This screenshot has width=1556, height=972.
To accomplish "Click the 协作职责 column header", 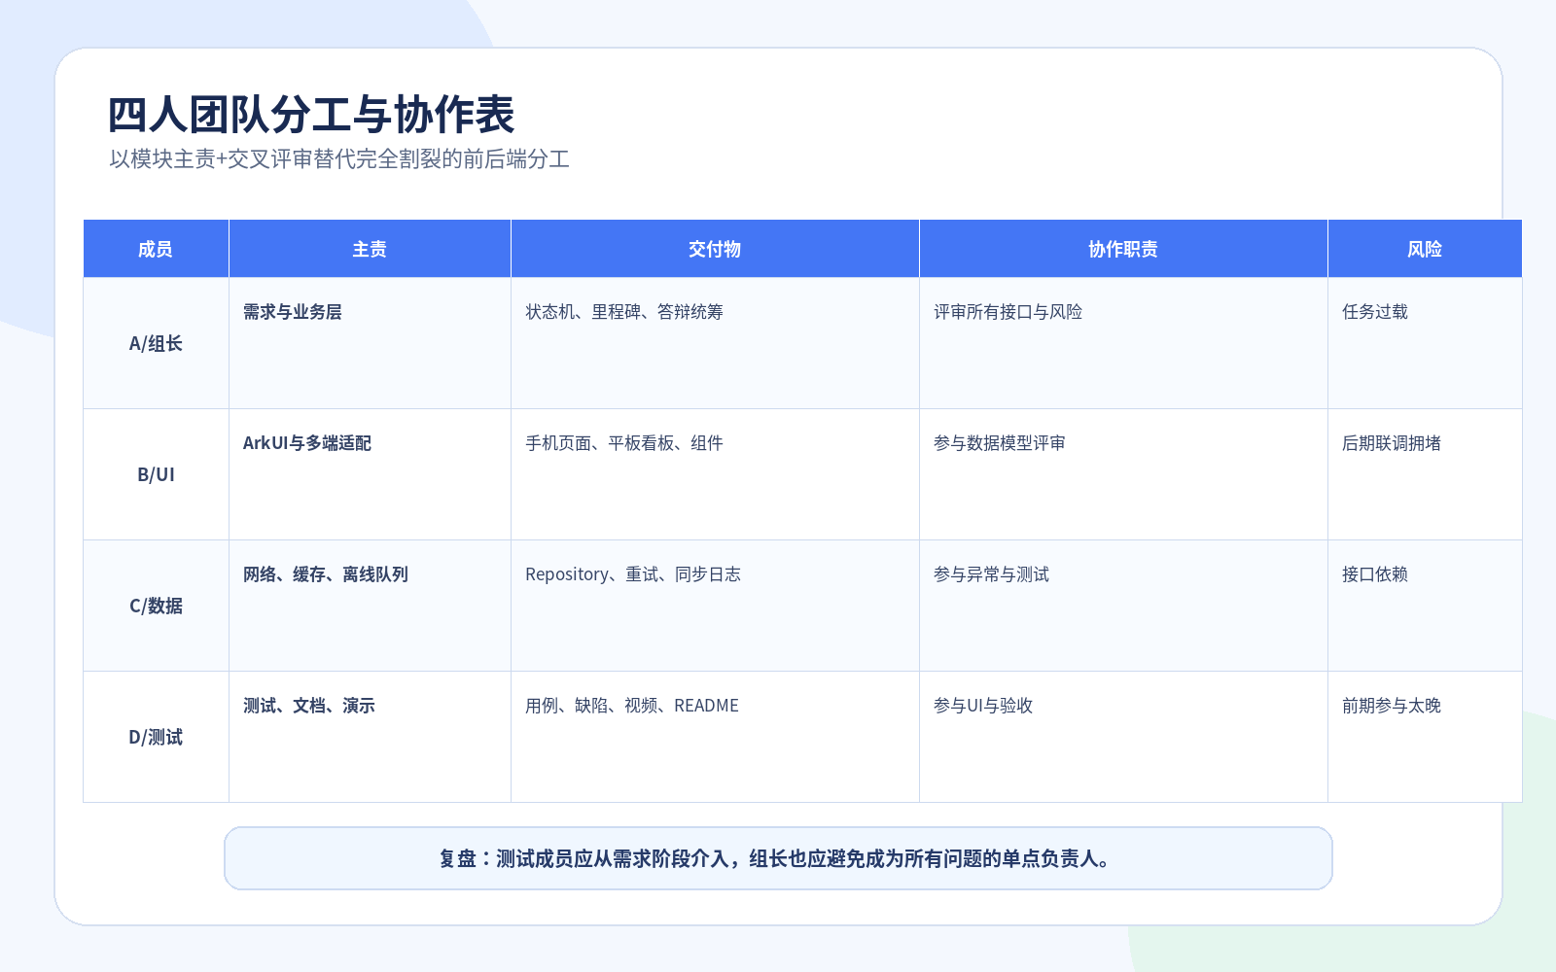I will (x=1123, y=249).
